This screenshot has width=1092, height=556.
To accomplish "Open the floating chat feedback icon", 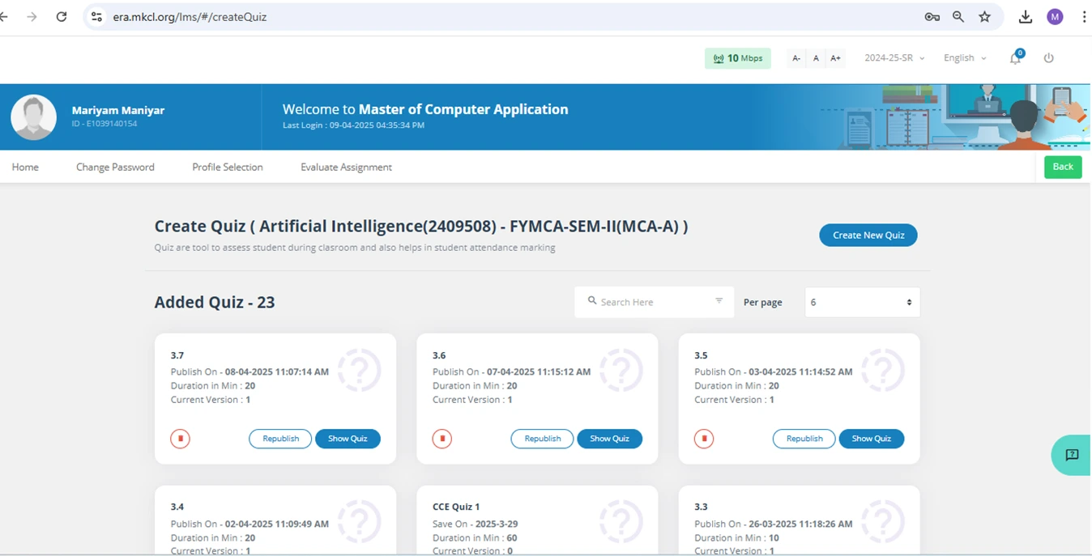I will click(x=1072, y=455).
